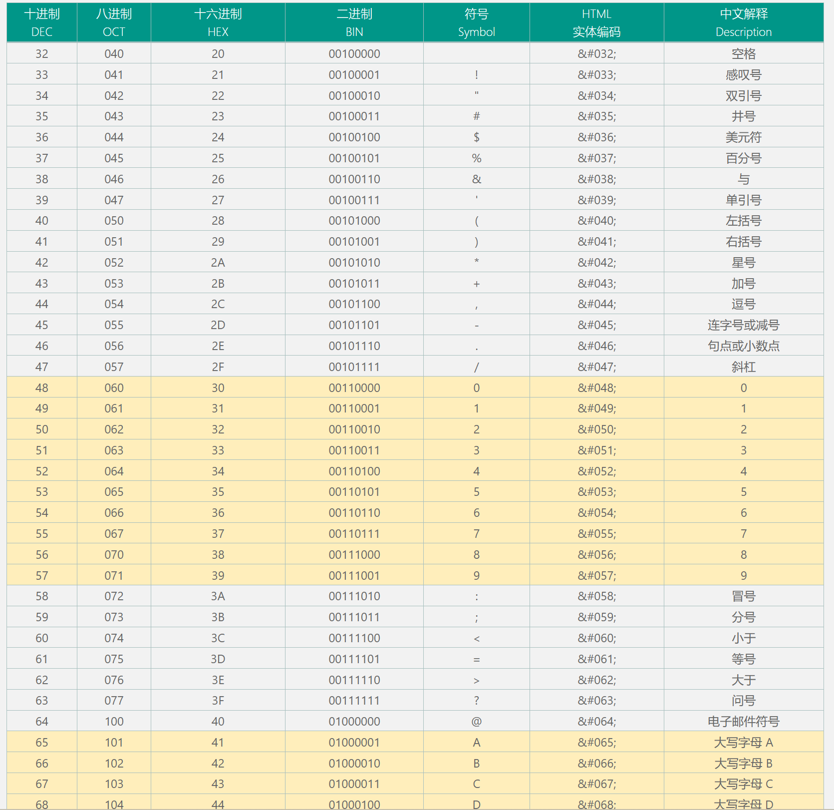Screen dimensions: 834x810
Task: Select the HTML entity '&#036;'
Action: pyautogui.click(x=597, y=137)
